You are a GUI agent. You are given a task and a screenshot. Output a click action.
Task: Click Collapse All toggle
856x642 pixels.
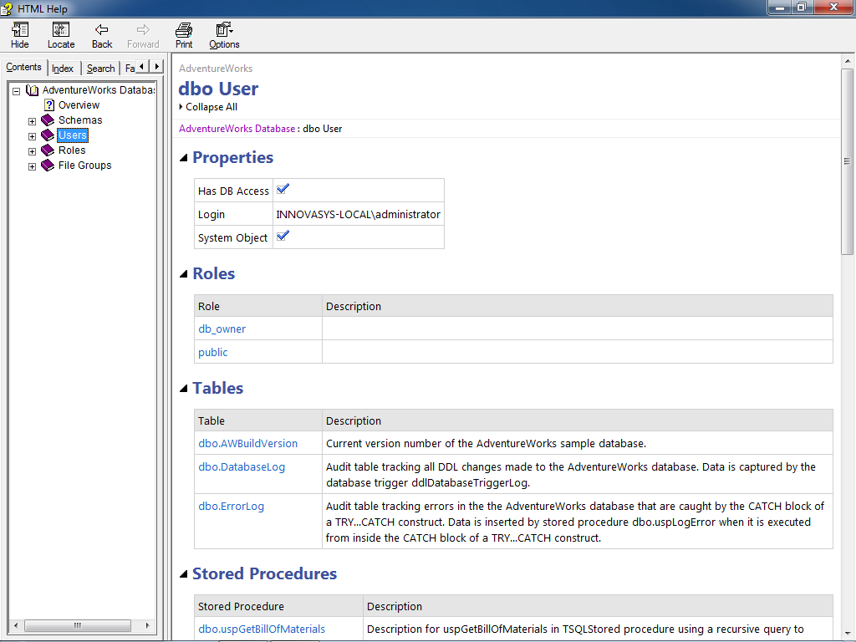click(208, 107)
